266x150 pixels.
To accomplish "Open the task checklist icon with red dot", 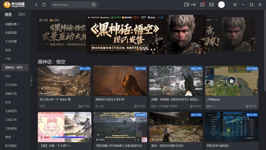I will pyautogui.click(x=202, y=4).
